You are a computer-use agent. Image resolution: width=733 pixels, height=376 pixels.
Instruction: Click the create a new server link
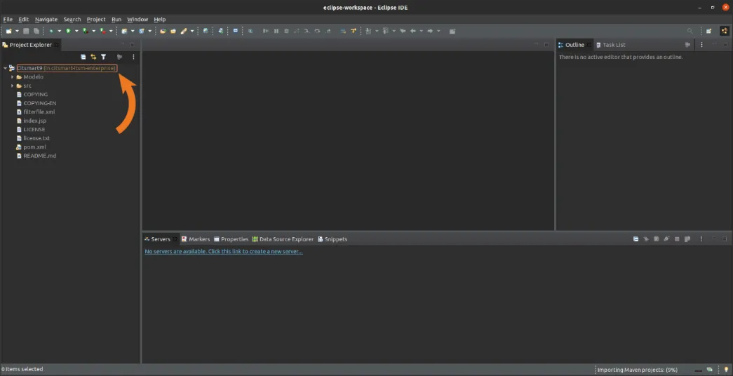(x=224, y=252)
